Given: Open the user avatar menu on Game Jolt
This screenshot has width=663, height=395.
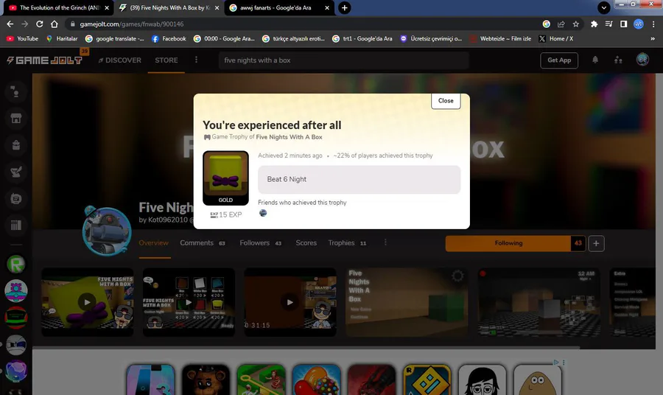Looking at the screenshot, I should click(x=642, y=60).
